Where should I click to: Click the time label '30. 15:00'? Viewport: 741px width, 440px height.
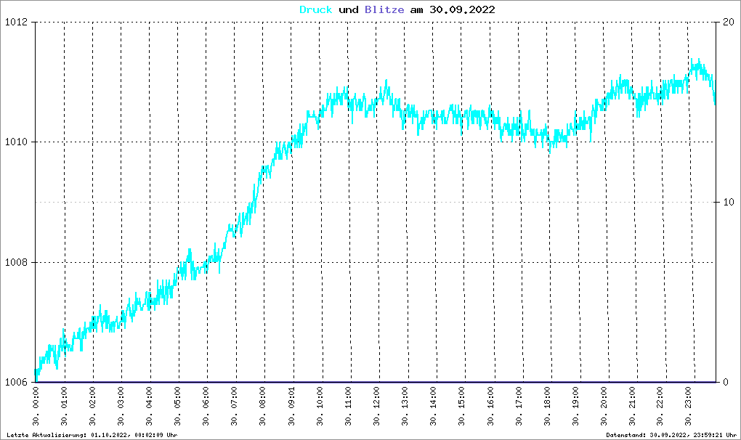tap(462, 407)
